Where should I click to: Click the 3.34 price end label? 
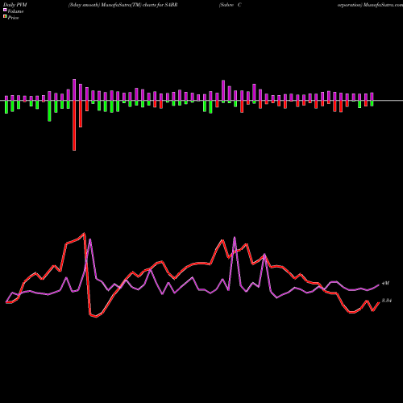pyautogui.click(x=387, y=301)
